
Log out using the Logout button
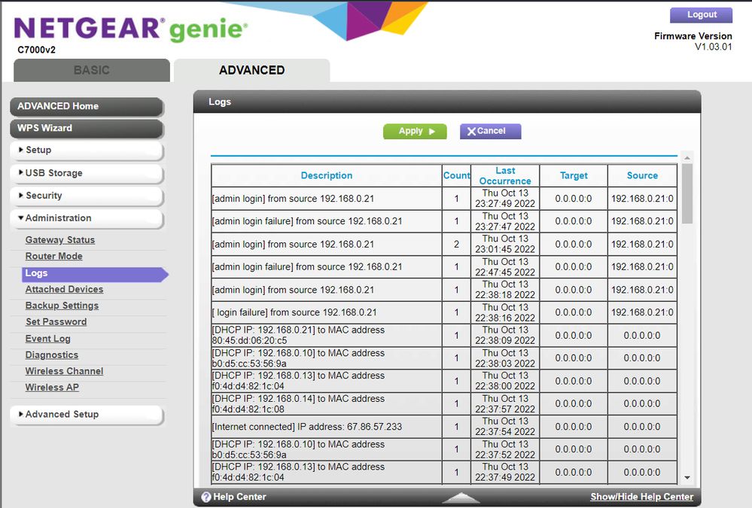(x=701, y=15)
